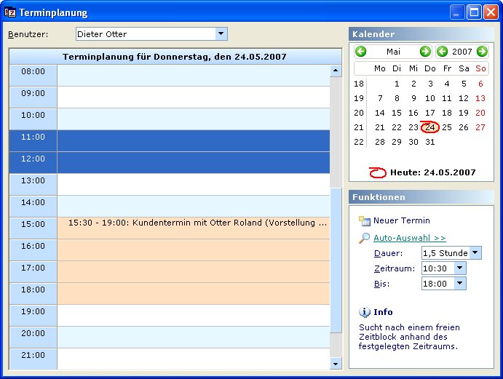Open the Benutzer dropdown
This screenshot has width=503, height=379.
click(221, 34)
